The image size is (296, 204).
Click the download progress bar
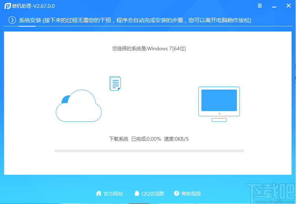click(x=149, y=151)
